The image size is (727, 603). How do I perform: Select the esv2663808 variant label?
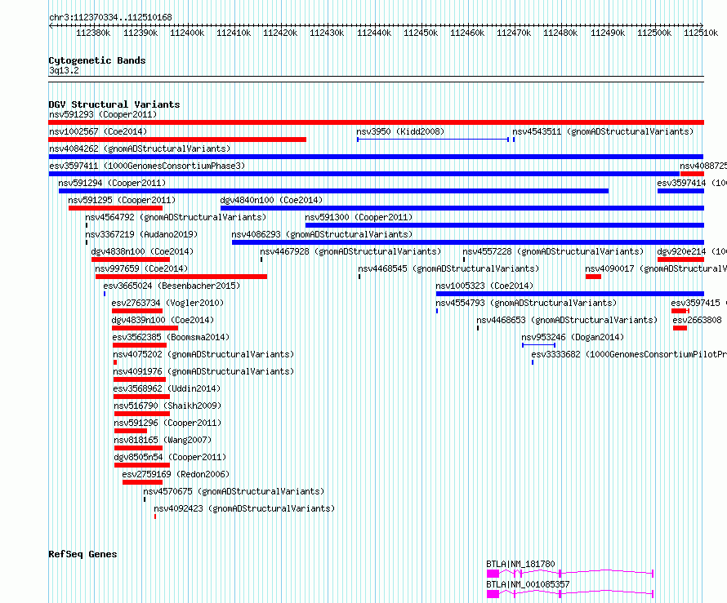coord(697,320)
